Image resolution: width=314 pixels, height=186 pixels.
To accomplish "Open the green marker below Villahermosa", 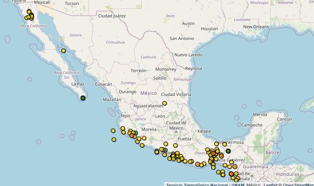I will pos(228,151).
